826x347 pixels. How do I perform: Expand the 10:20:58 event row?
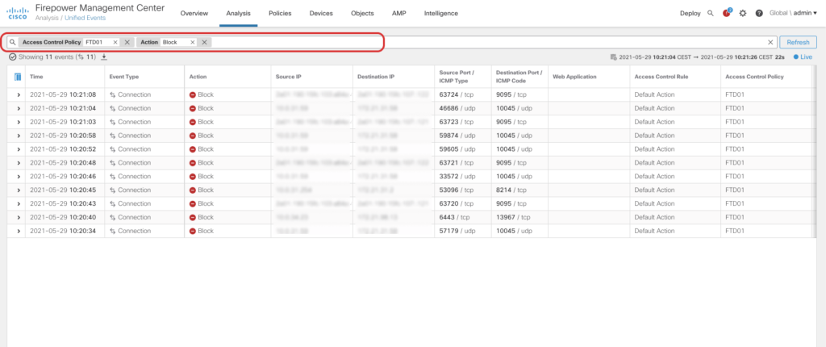[19, 136]
